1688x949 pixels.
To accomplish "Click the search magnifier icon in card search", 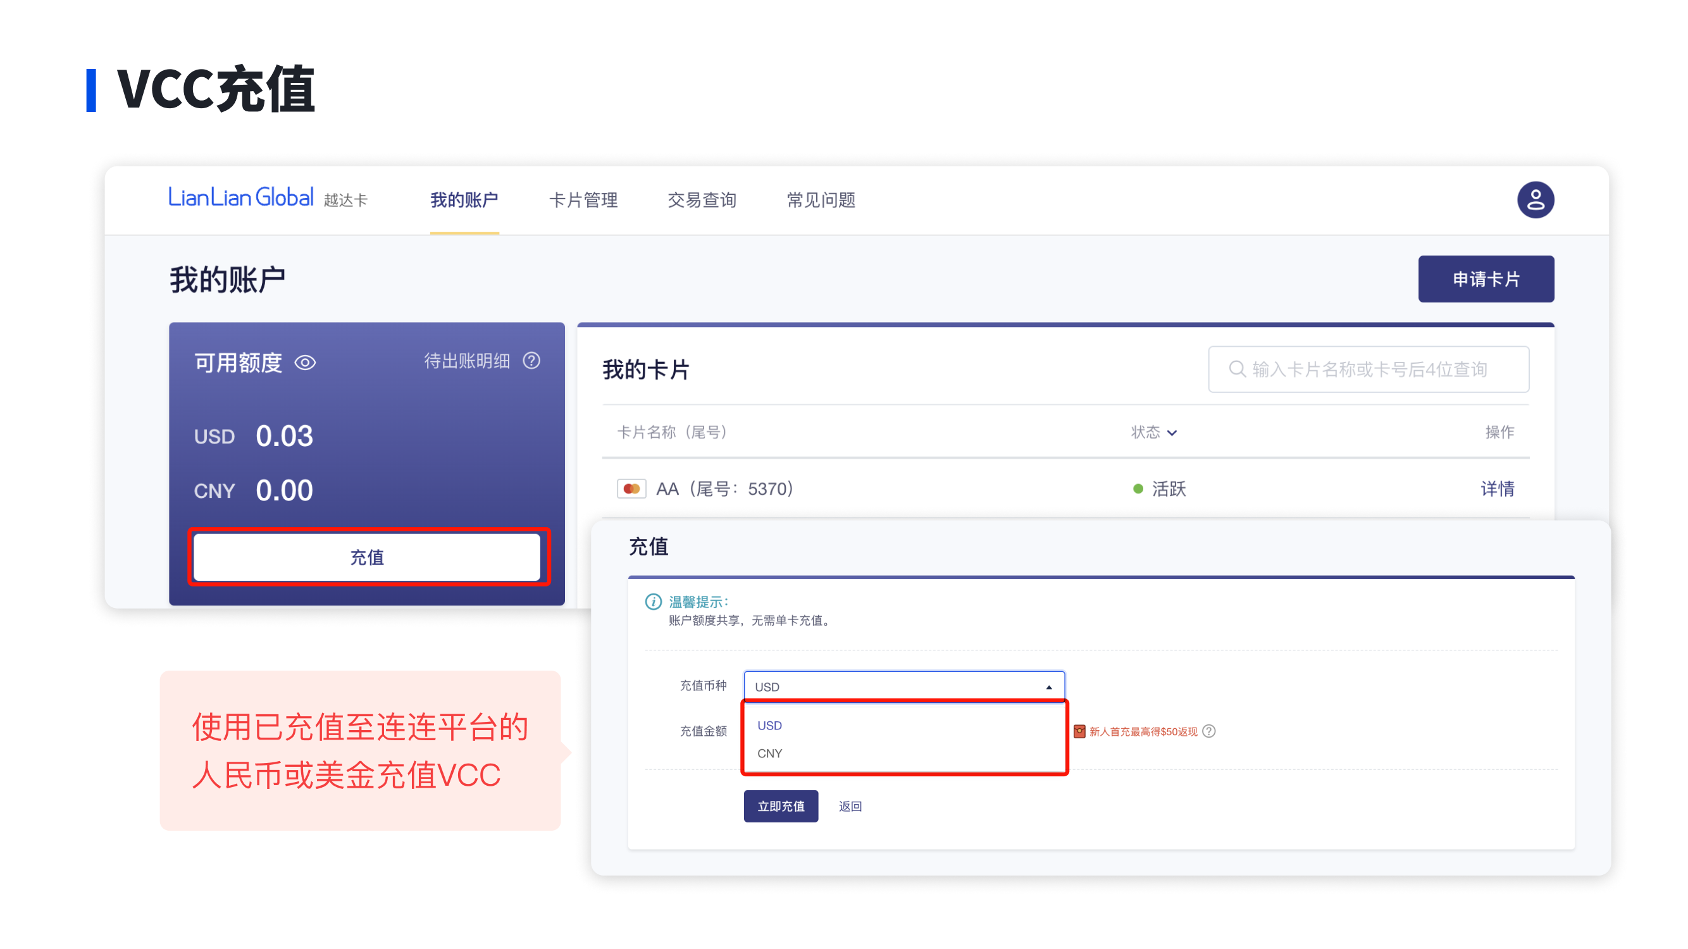I will pyautogui.click(x=1236, y=369).
